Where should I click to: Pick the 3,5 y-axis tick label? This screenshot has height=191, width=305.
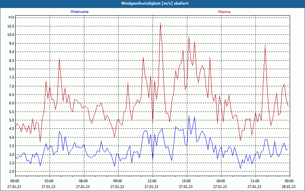click(x=11, y=146)
